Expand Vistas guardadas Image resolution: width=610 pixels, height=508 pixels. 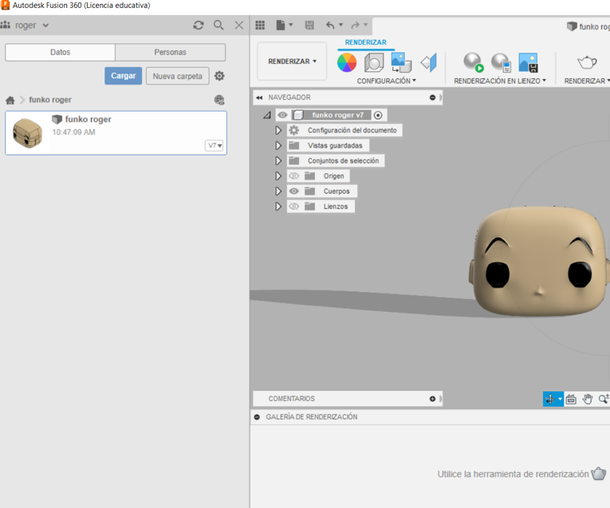(x=278, y=145)
